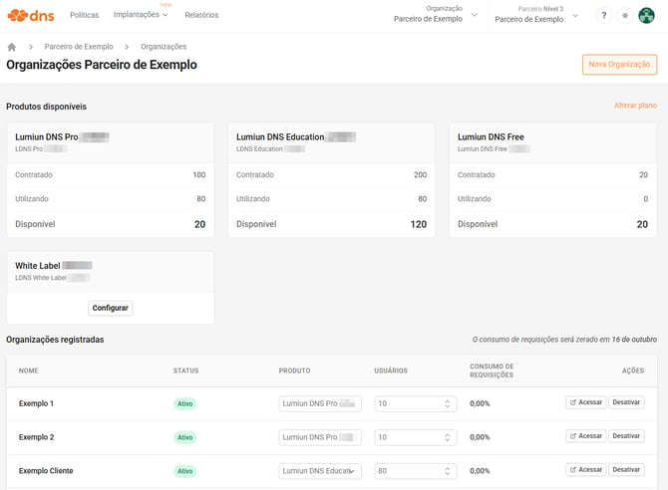
Task: Open the help question mark icon
Action: tap(603, 16)
